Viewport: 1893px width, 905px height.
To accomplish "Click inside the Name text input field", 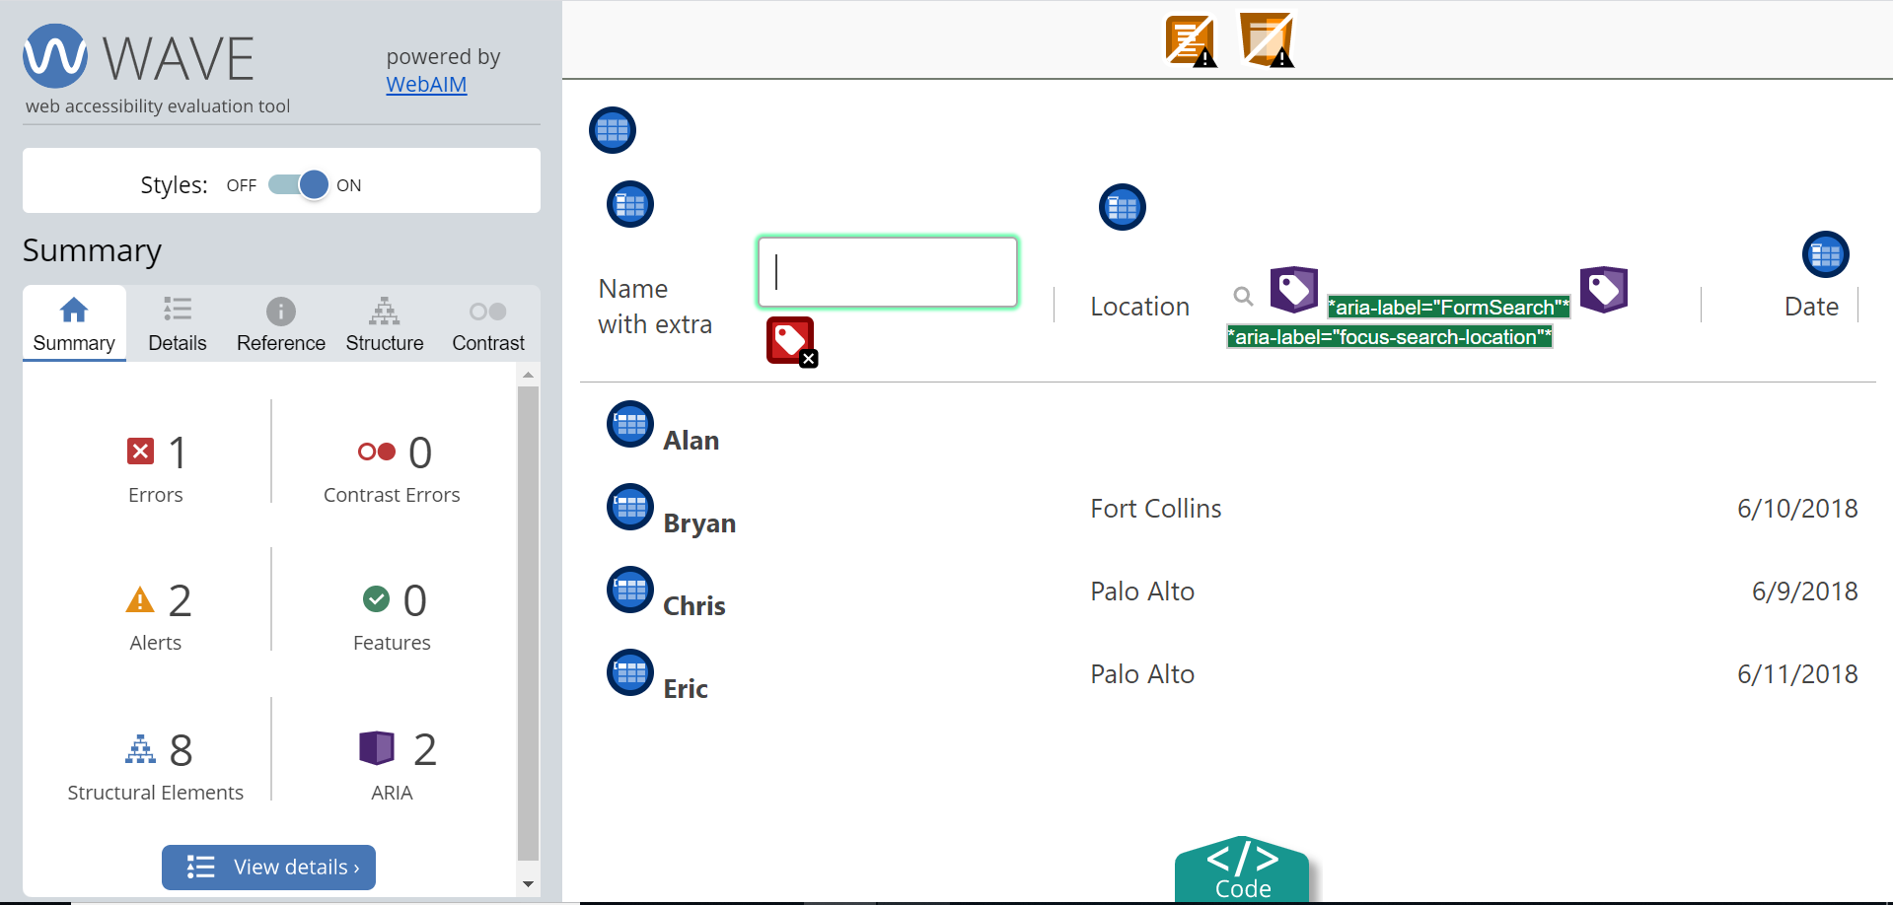I will tap(886, 271).
